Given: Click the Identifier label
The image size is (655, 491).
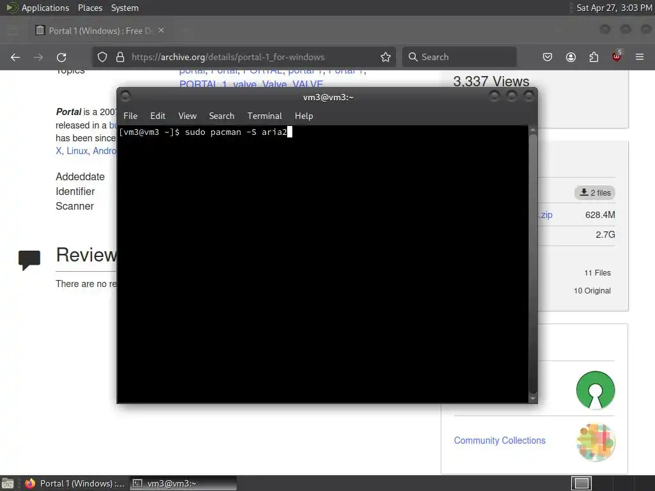Looking at the screenshot, I should pyautogui.click(x=75, y=191).
